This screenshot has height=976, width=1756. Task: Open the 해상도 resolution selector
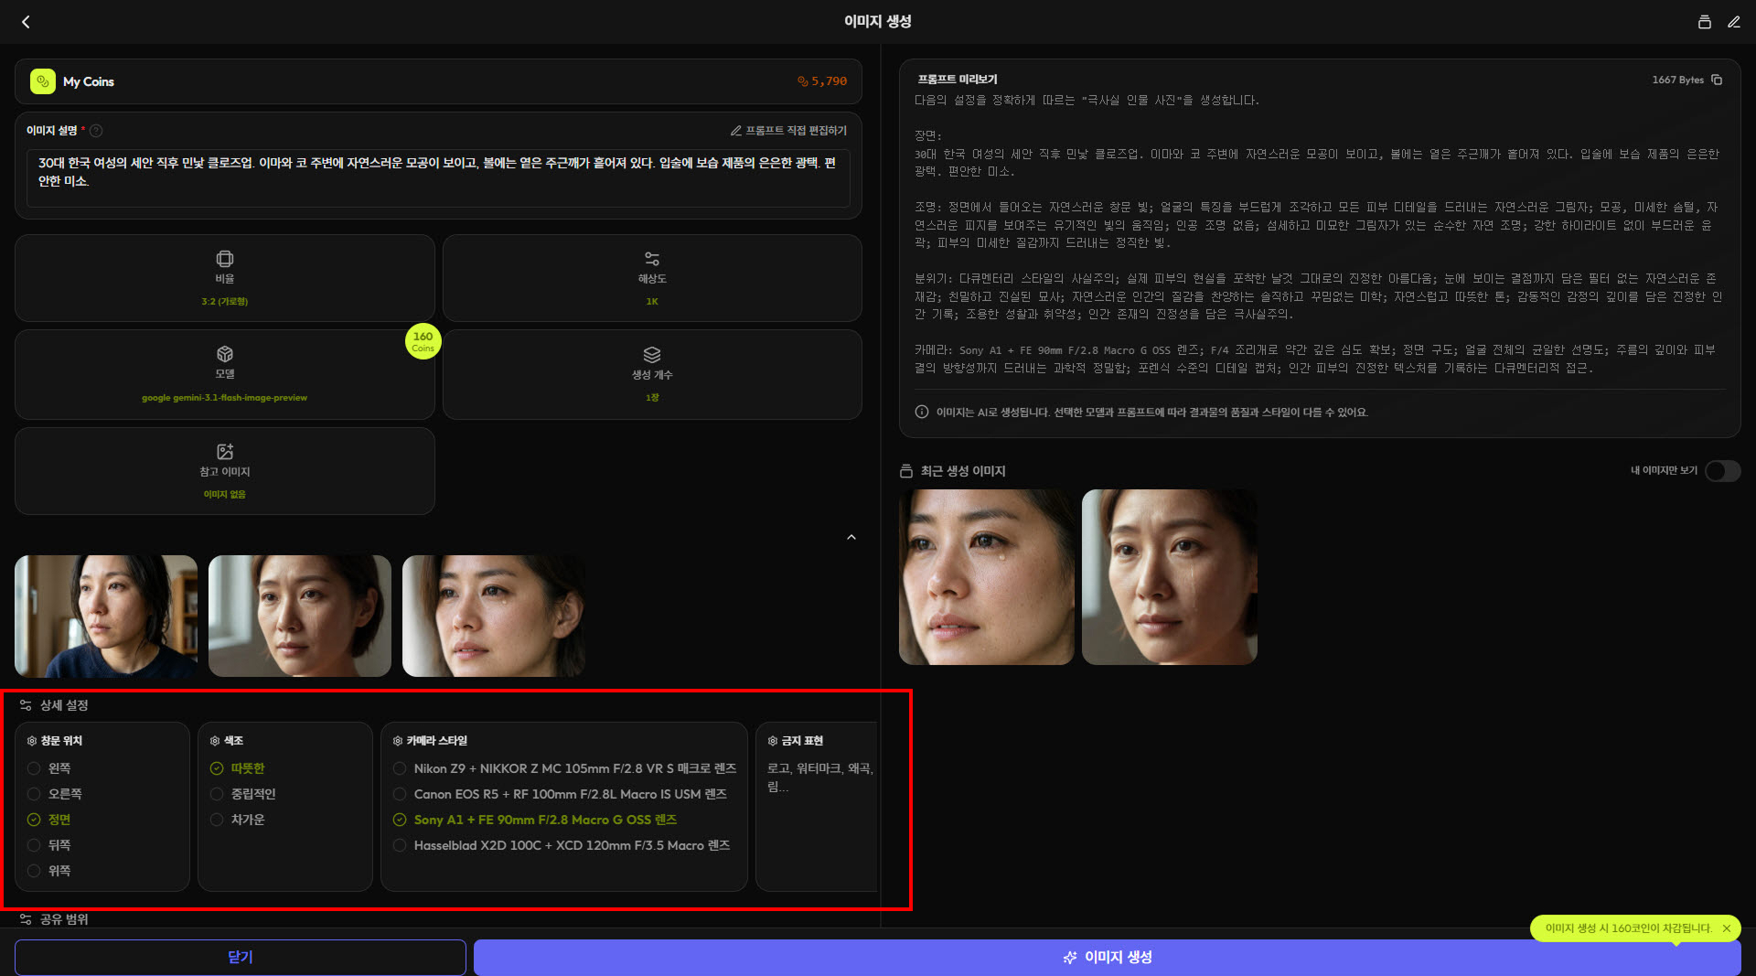651,278
